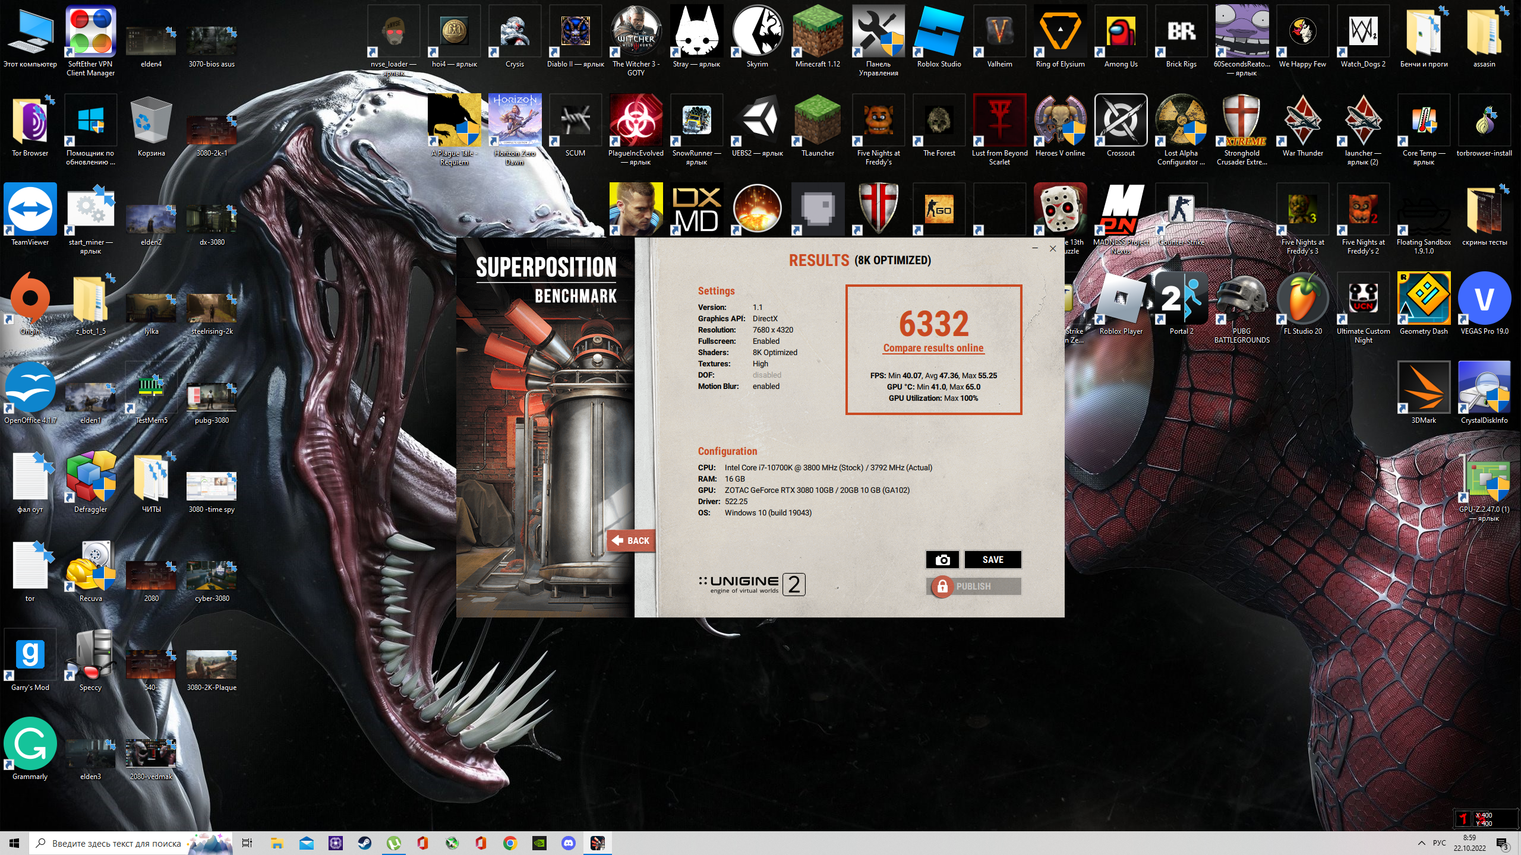Click the red BACK button
The image size is (1521, 855).
(631, 540)
